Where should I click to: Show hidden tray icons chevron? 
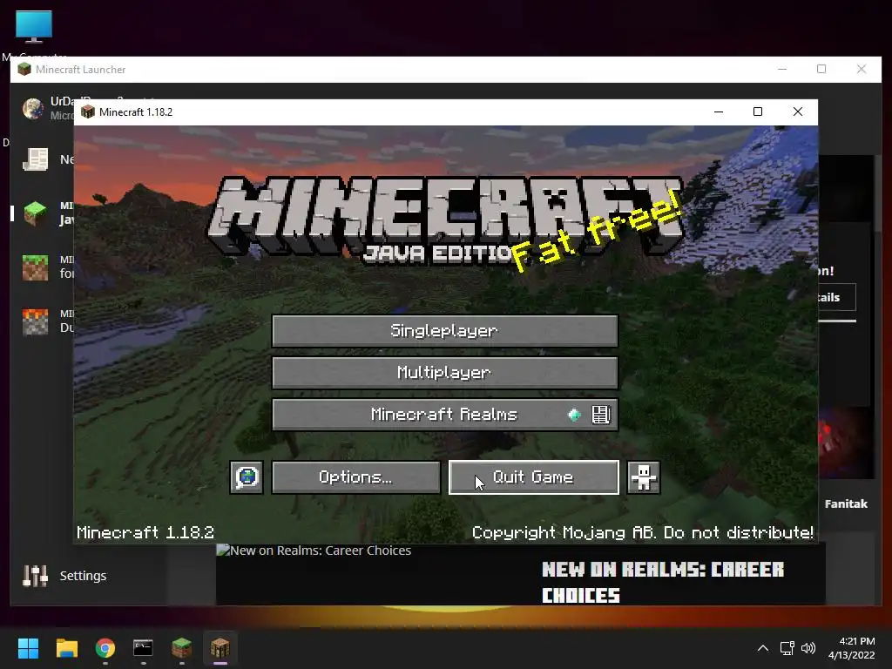[x=763, y=648]
